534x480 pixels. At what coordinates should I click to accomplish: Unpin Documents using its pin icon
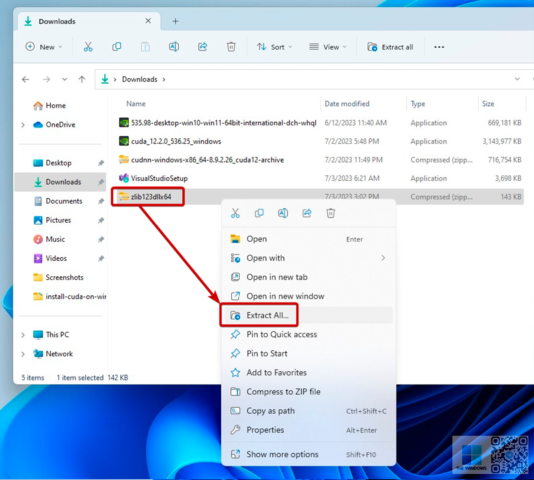click(x=101, y=201)
